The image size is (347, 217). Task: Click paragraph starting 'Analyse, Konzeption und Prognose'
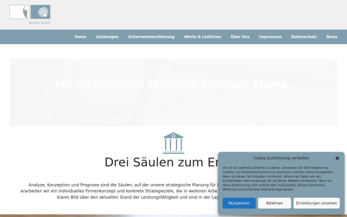point(120,191)
